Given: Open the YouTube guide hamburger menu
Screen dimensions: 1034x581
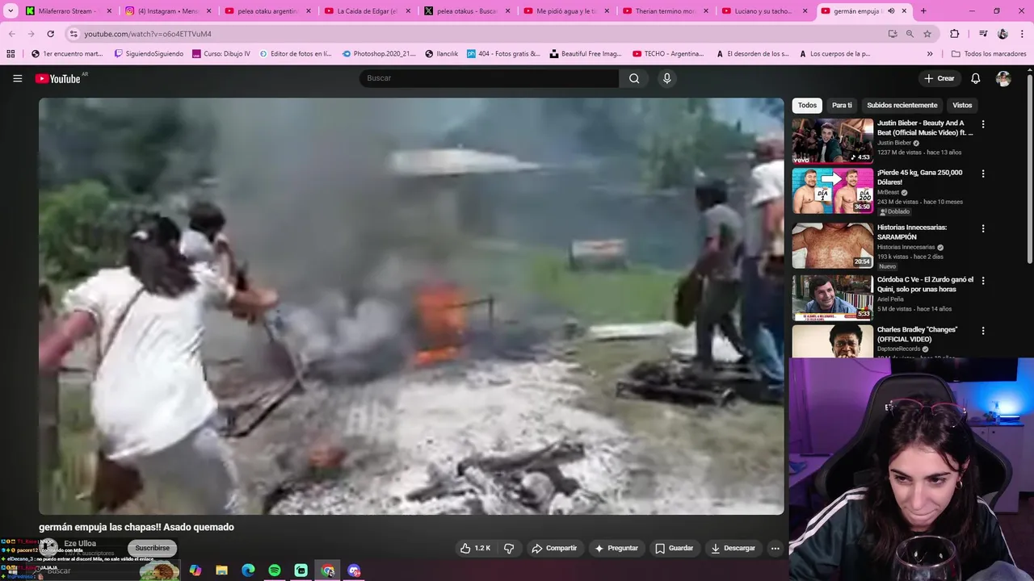Looking at the screenshot, I should click(x=18, y=78).
